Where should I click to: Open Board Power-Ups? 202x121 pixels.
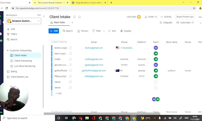(185, 17)
